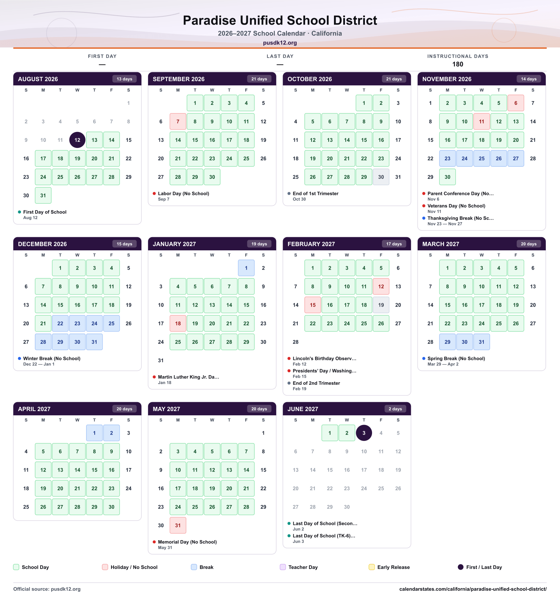
Task: Click Labor Day September 7 red cell
Action: point(178,121)
